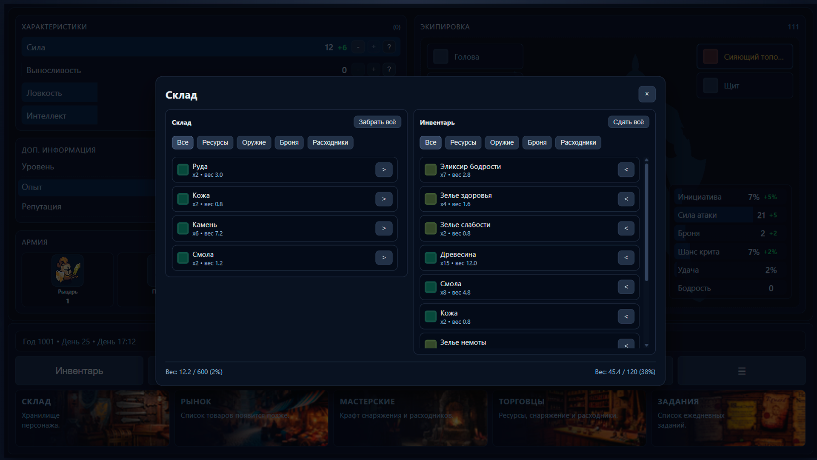Click the question mark icon next to Сила

click(x=389, y=47)
